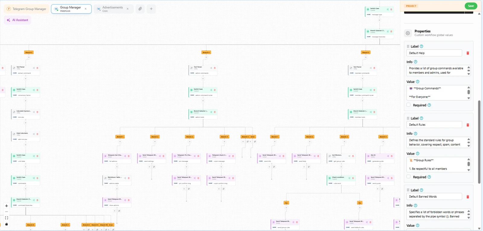Delete the 'extract command' Text Parser node
The height and width of the screenshot is (231, 483).
(x=37, y=68)
